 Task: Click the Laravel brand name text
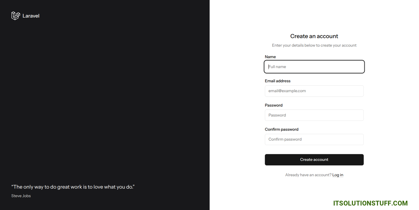31,16
